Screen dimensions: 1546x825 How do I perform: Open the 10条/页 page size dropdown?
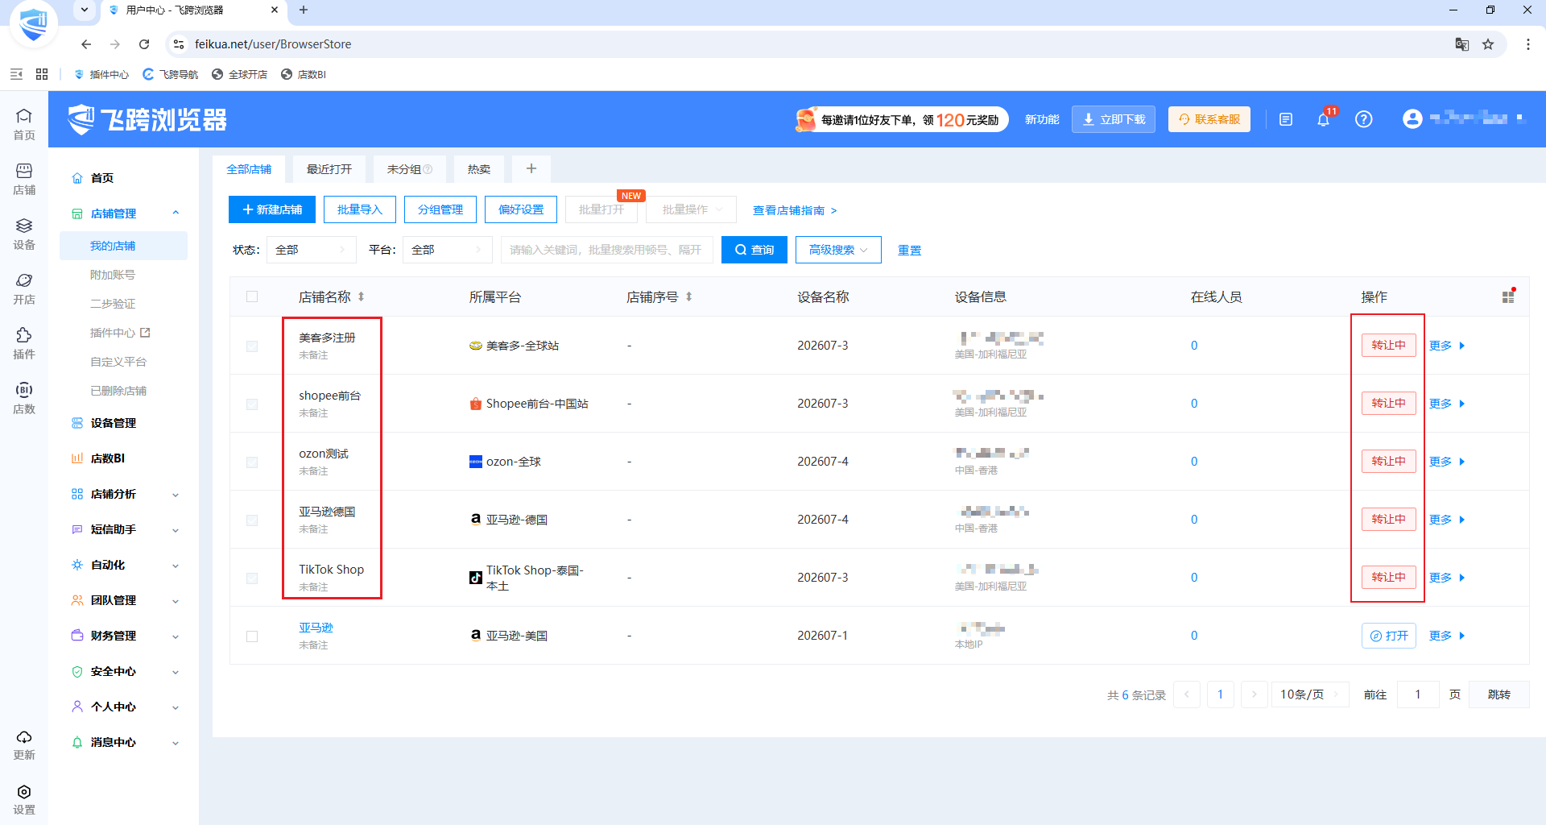click(x=1310, y=694)
